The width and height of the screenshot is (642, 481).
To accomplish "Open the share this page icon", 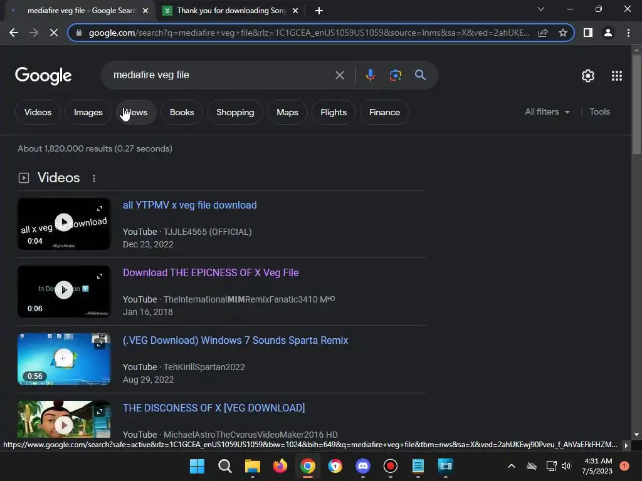I will [543, 33].
